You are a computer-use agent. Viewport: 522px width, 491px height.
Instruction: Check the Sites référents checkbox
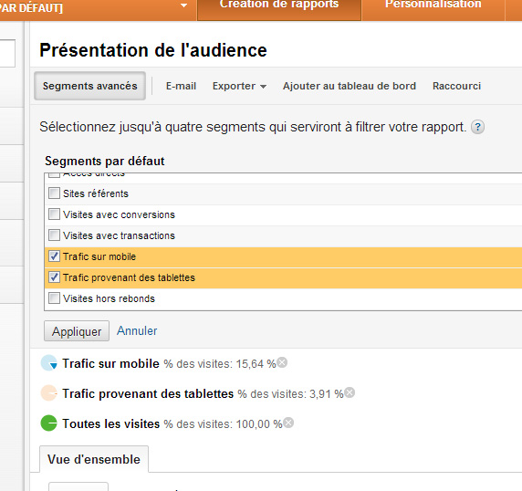click(54, 193)
